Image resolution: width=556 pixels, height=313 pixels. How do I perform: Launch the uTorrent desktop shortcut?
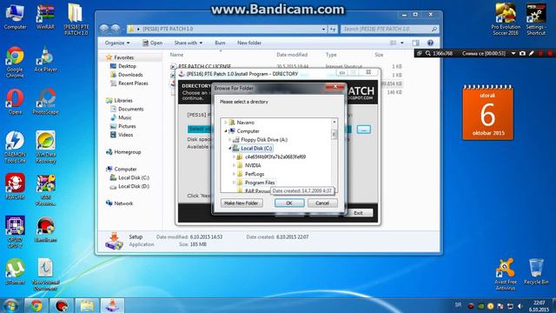tap(15, 271)
